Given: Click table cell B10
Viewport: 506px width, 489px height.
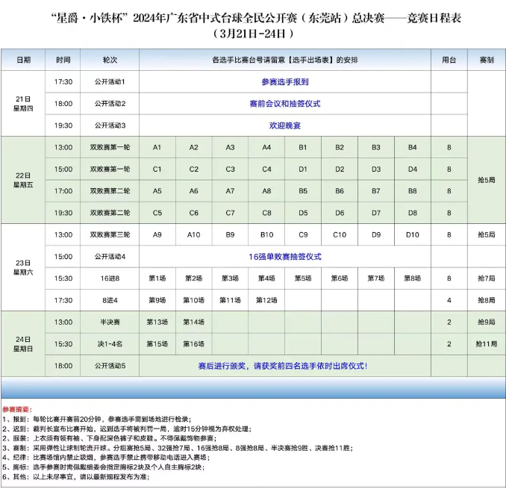Looking at the screenshot, I should pos(266,234).
